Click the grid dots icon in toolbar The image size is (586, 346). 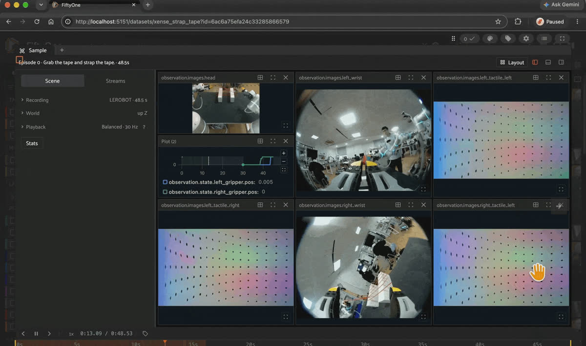(x=453, y=39)
